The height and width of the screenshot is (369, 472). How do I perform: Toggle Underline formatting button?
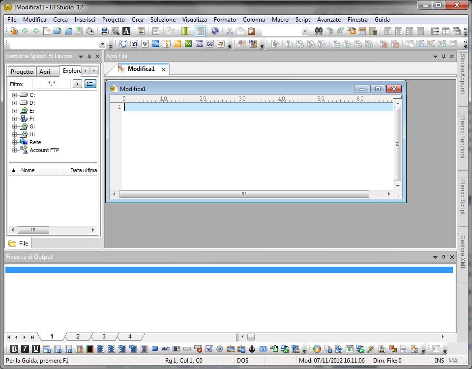point(35,349)
